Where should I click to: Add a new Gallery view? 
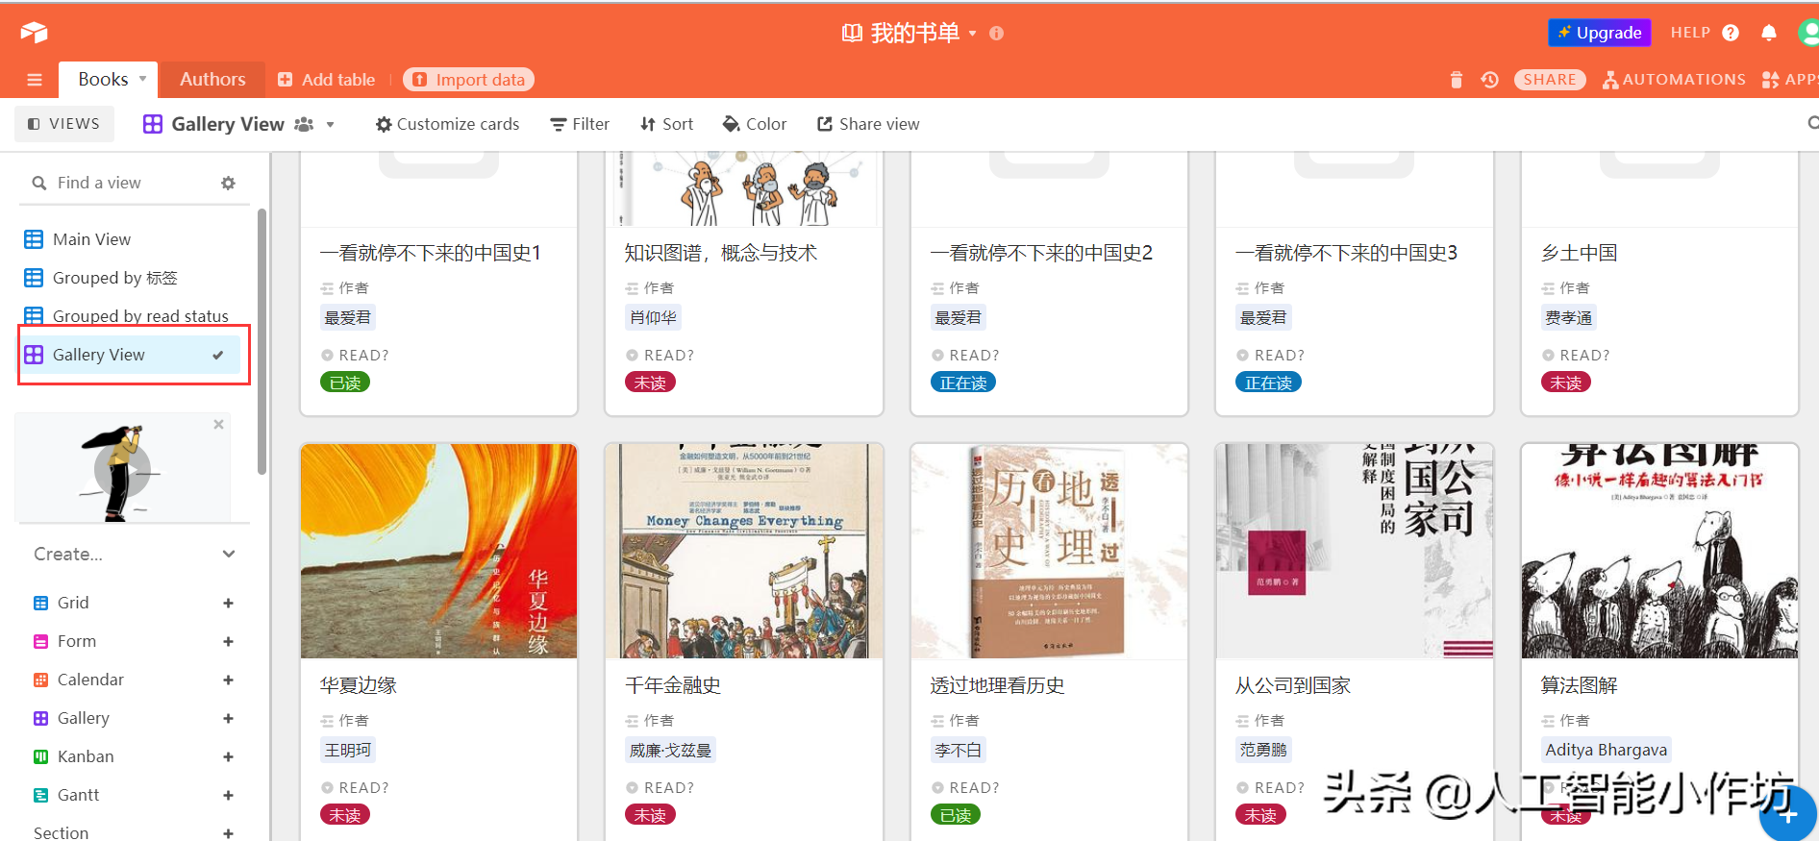coord(228,719)
